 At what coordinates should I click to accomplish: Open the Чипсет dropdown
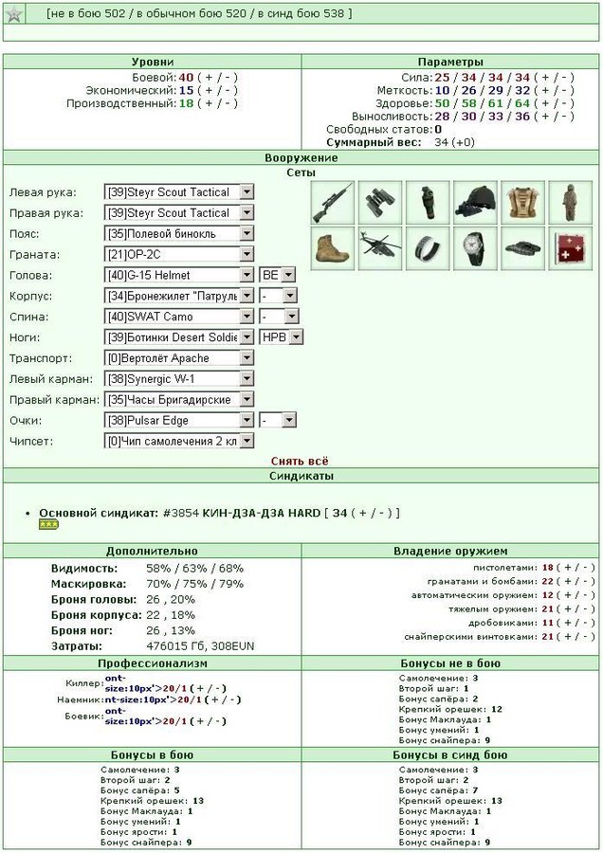179,441
